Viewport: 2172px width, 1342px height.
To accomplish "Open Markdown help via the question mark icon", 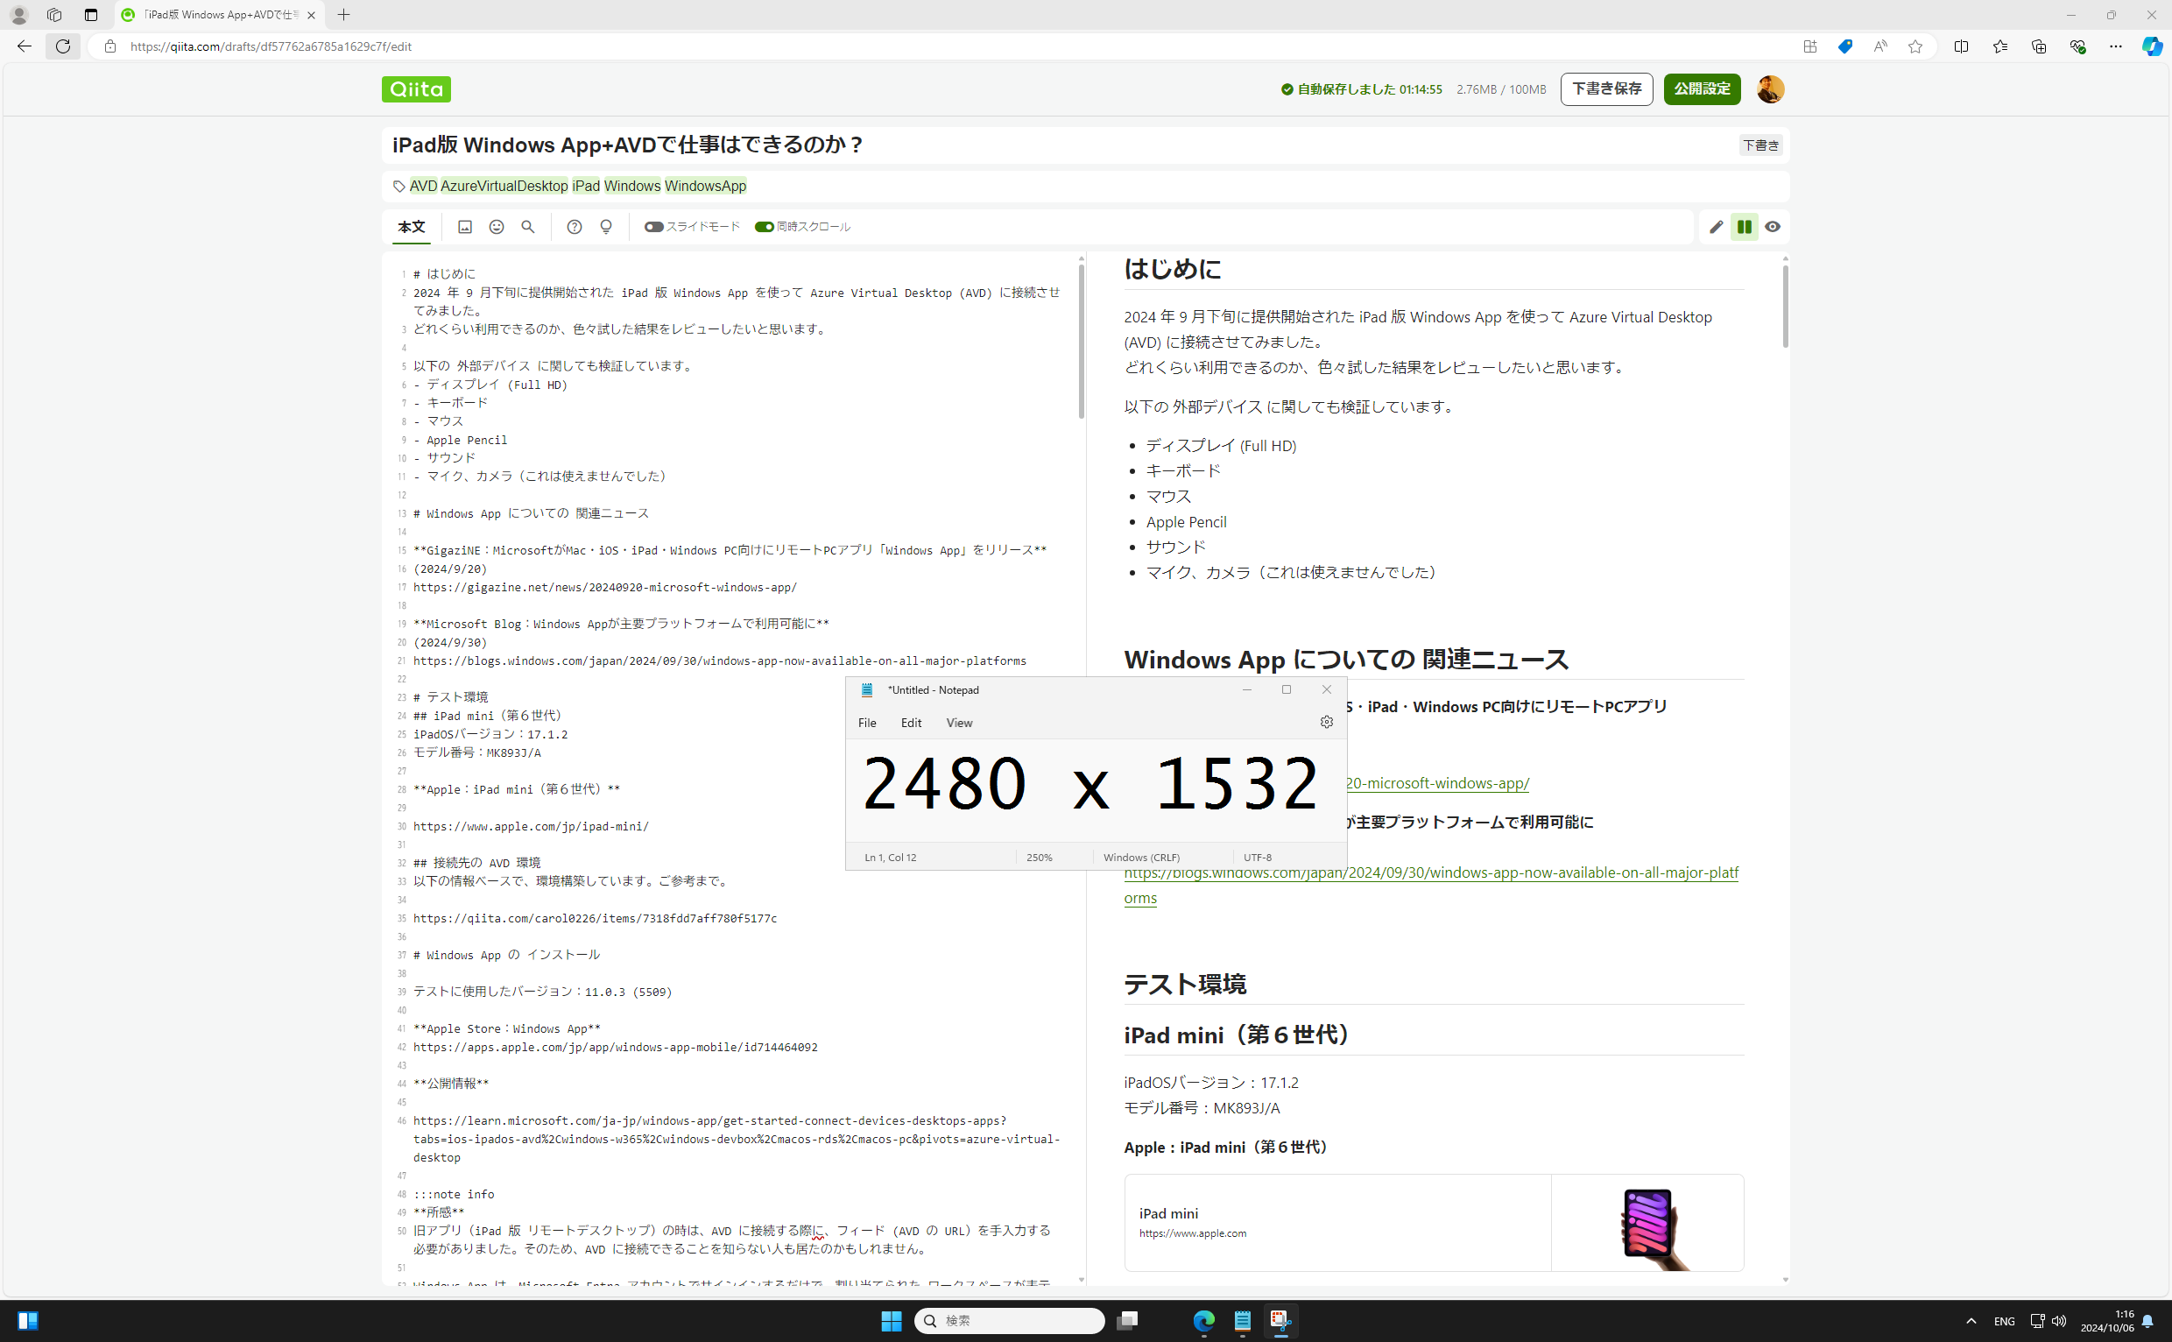I will 574,227.
